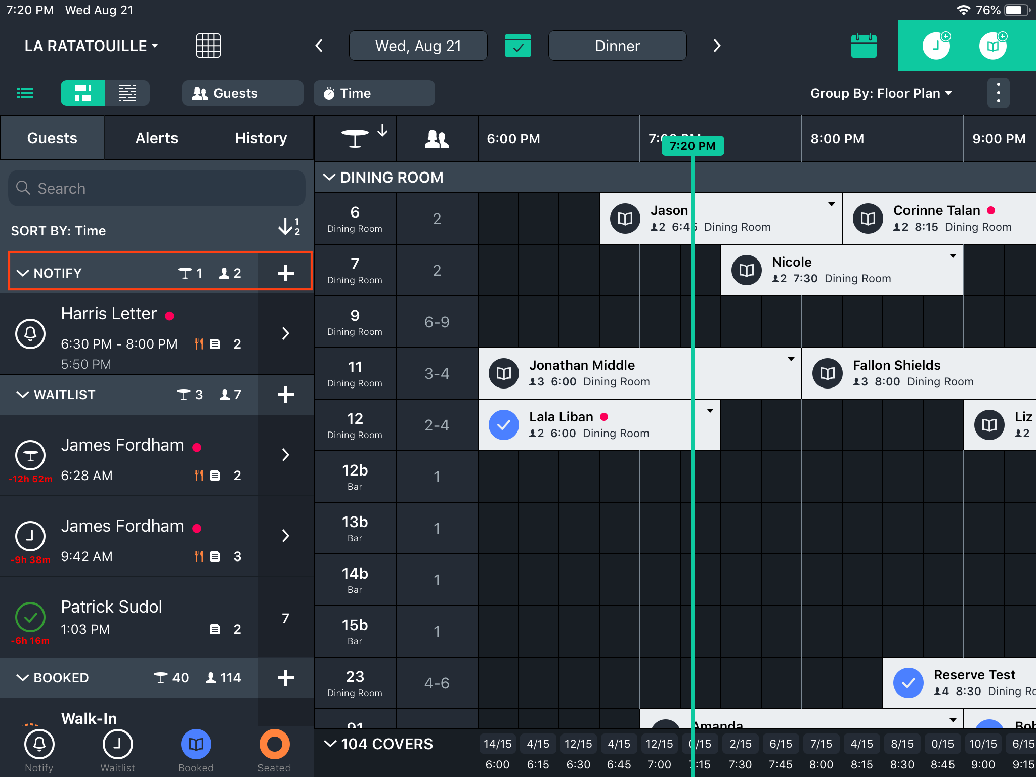1036x777 pixels.
Task: Click the 8:00 PM time column header
Action: coord(837,139)
